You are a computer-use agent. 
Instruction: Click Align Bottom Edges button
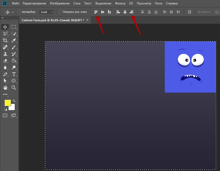point(109,12)
